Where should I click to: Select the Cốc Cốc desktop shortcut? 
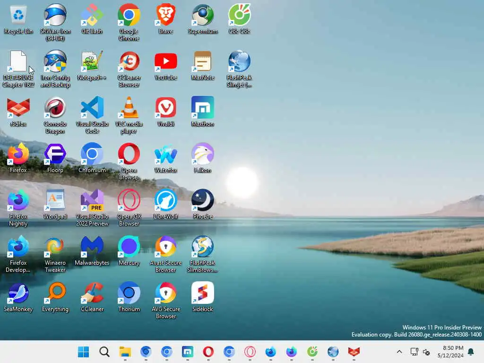[x=240, y=19]
